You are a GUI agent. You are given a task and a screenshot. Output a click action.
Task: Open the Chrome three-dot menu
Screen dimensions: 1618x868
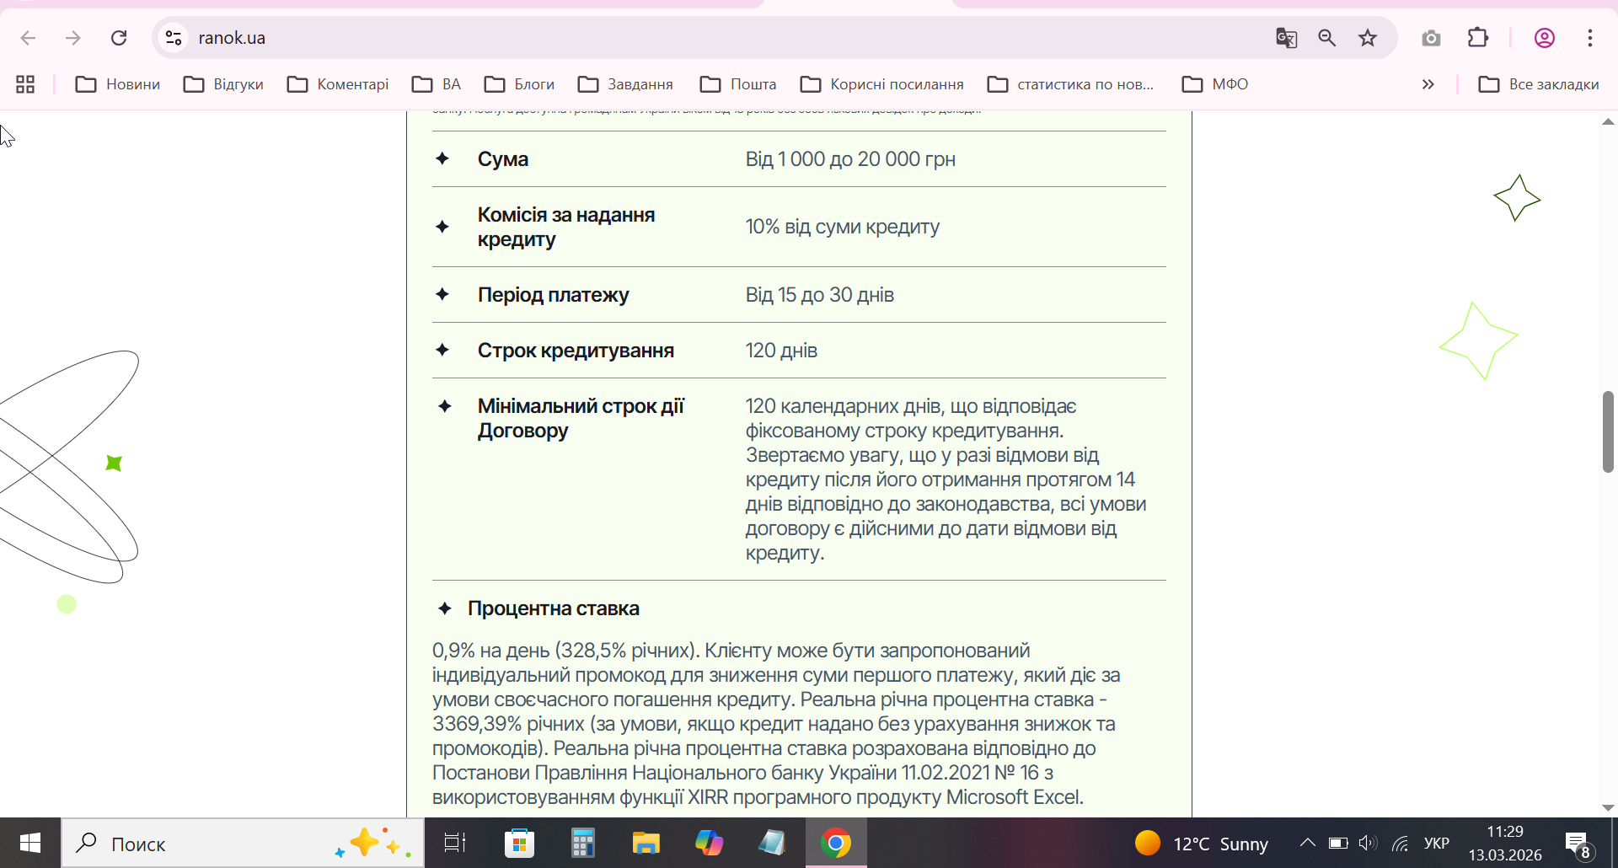point(1590,38)
